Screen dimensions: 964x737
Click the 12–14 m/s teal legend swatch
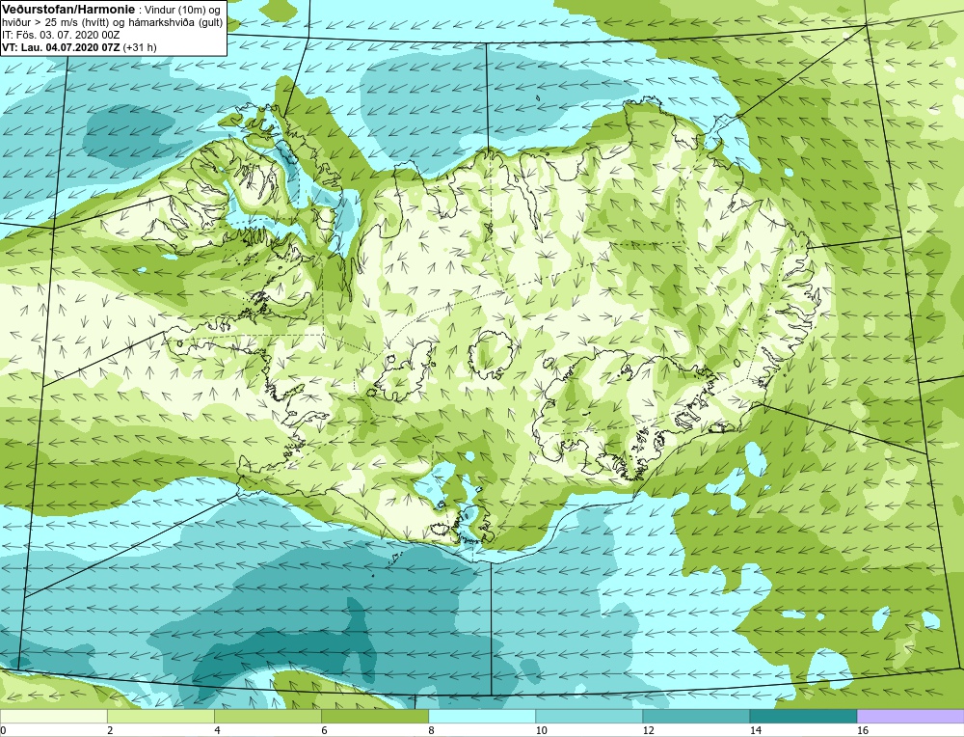click(695, 716)
